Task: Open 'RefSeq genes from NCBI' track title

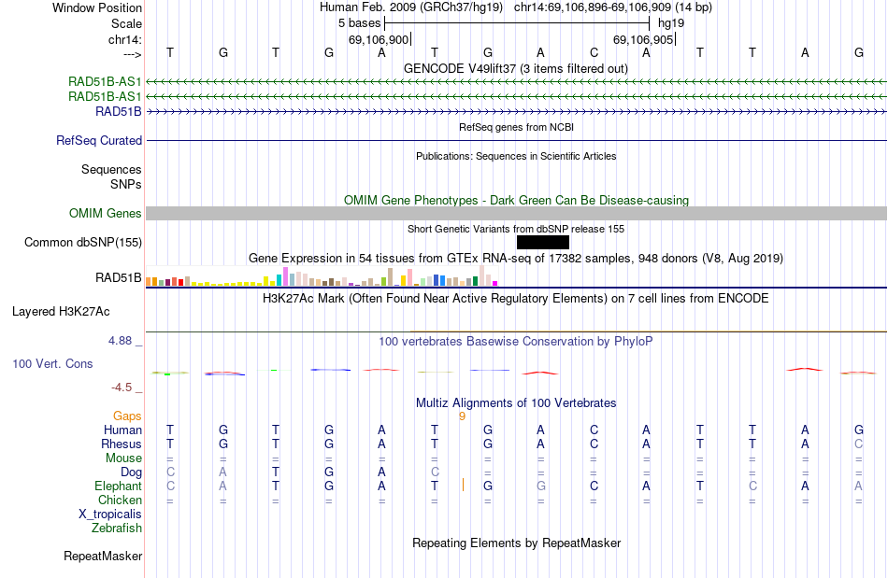Action: tap(516, 127)
